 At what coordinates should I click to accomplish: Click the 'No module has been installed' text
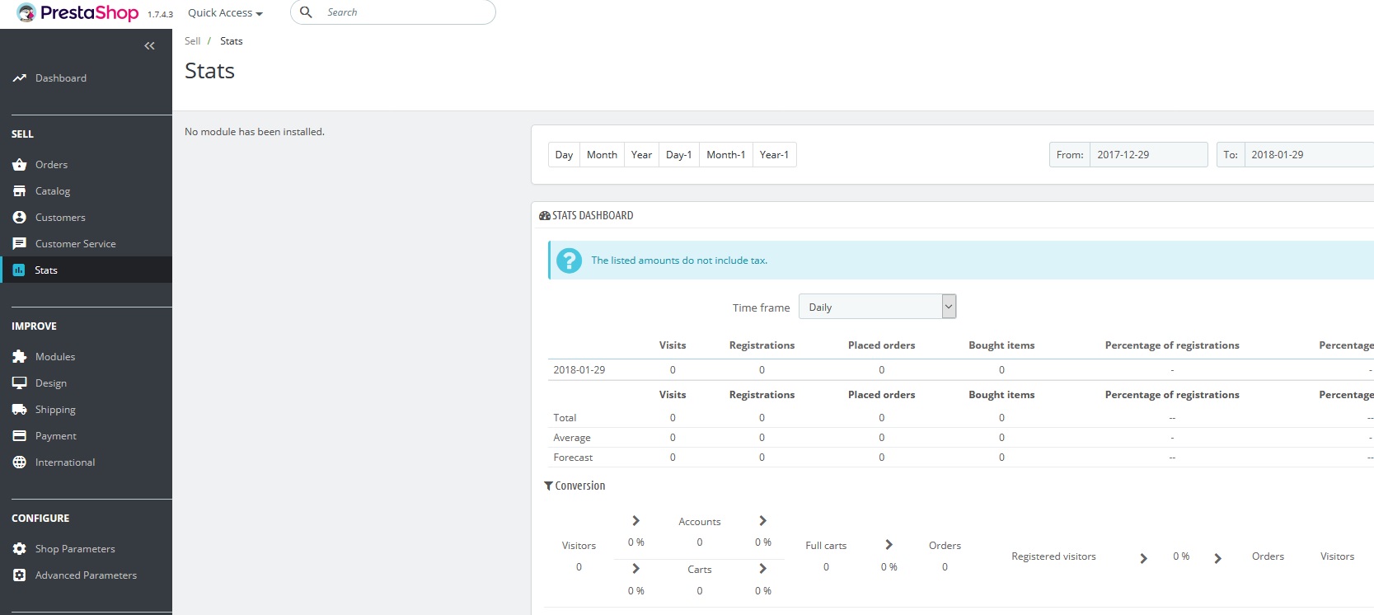(255, 132)
